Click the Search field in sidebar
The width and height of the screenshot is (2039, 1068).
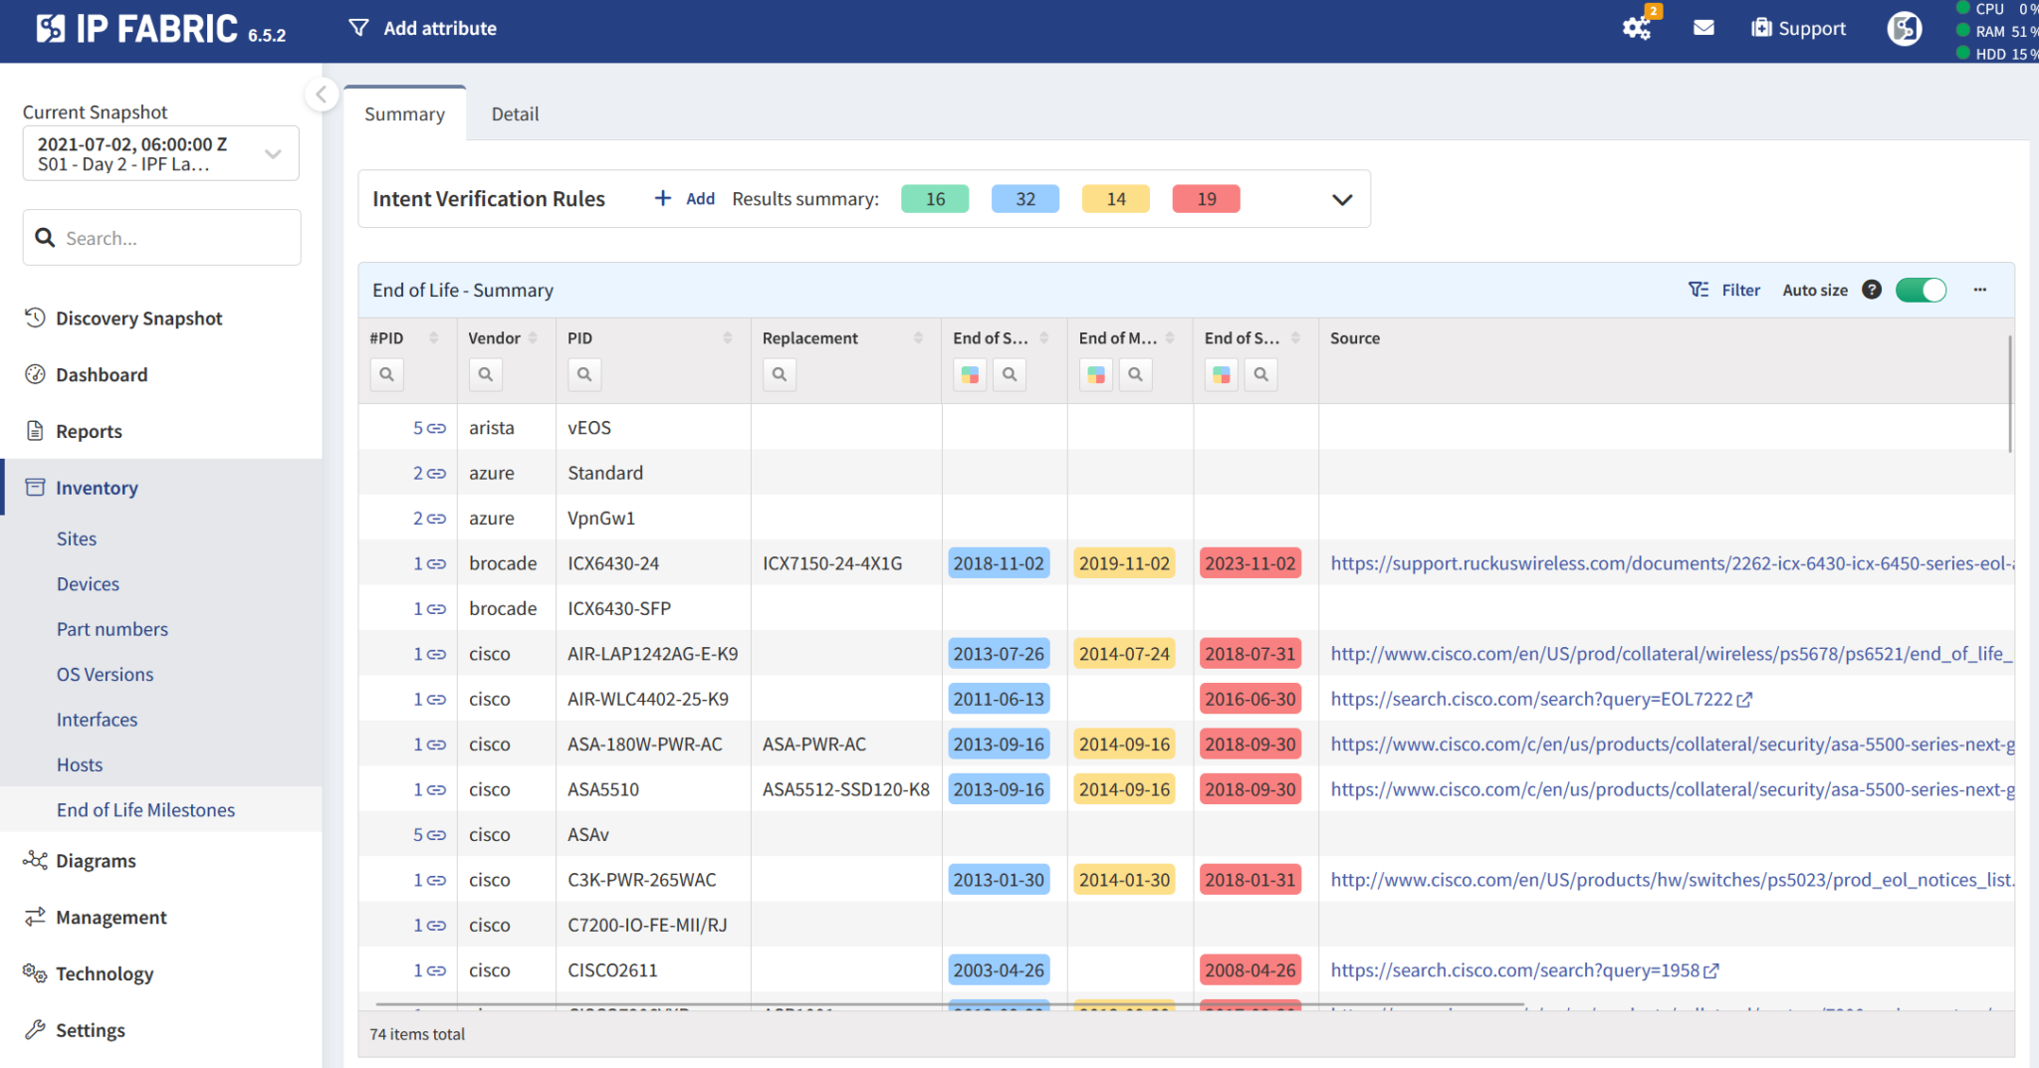(161, 237)
